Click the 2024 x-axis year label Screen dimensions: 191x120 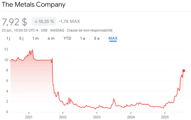(131, 117)
